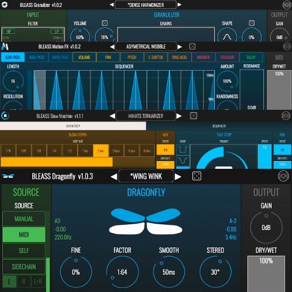Open Slow Machine settings sphere icon
The image size is (292, 292).
286,116
